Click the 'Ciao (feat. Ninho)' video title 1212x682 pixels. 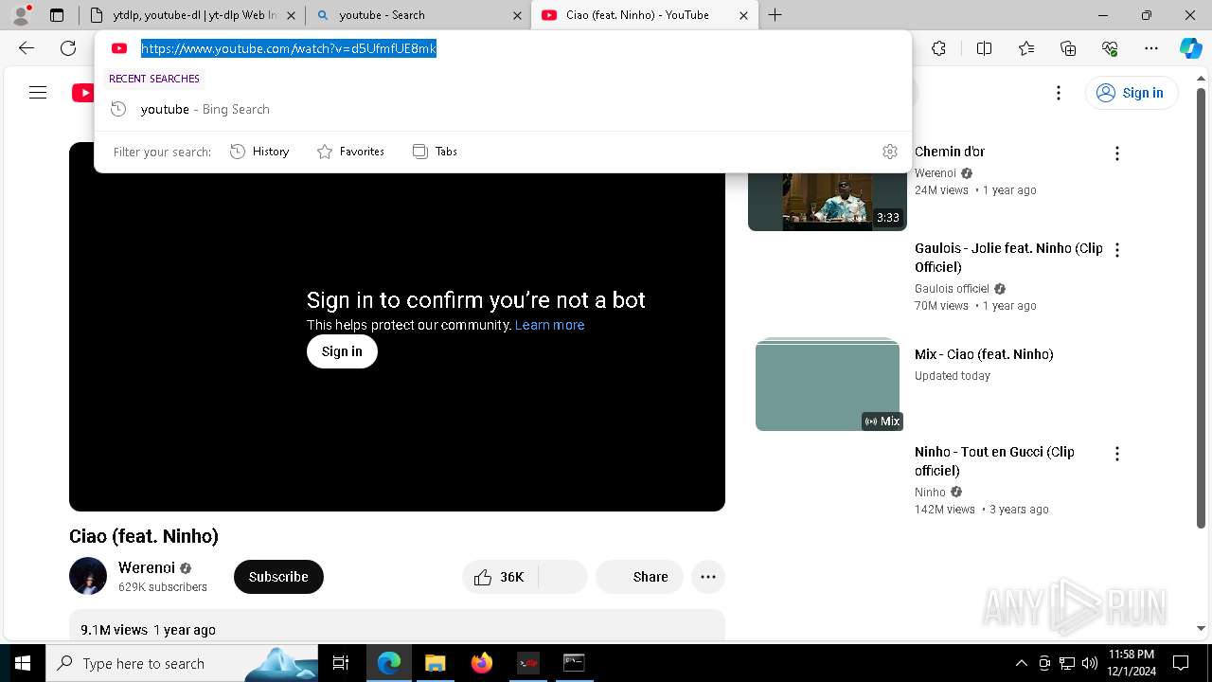click(144, 536)
